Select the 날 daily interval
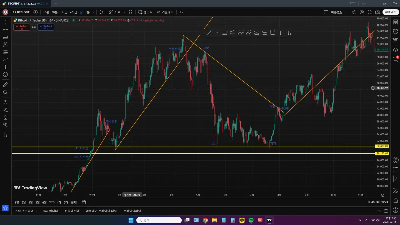This screenshot has height=225, width=400. (x=81, y=12)
